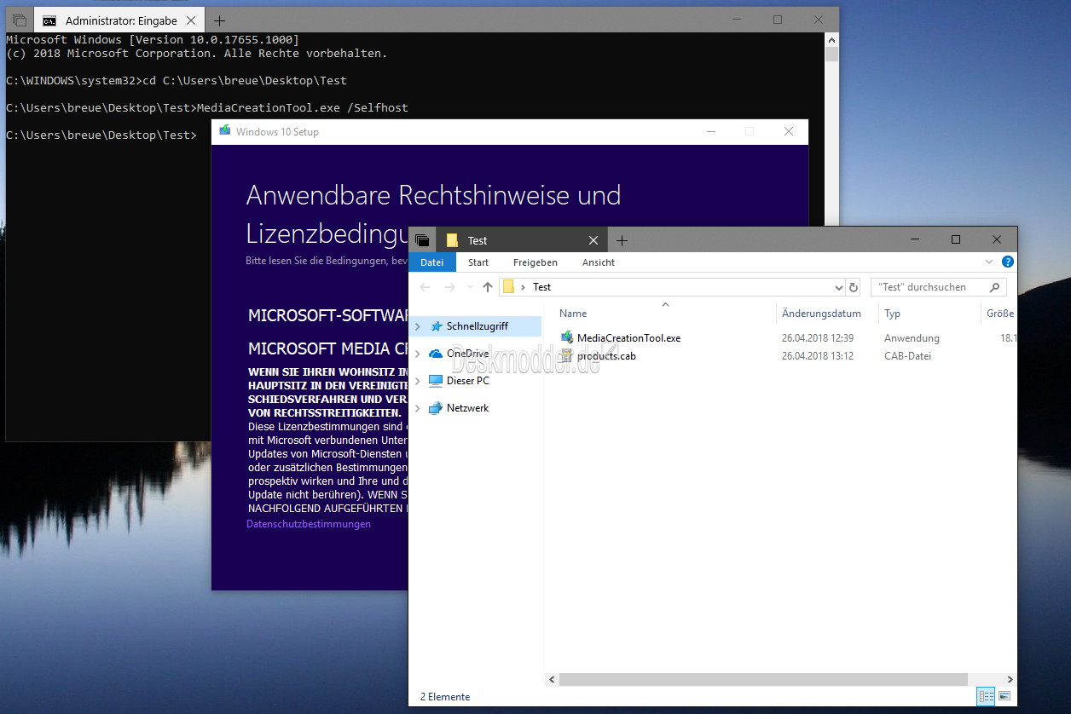
Task: Switch to the Freigeben ribbon tab
Action: [535, 262]
